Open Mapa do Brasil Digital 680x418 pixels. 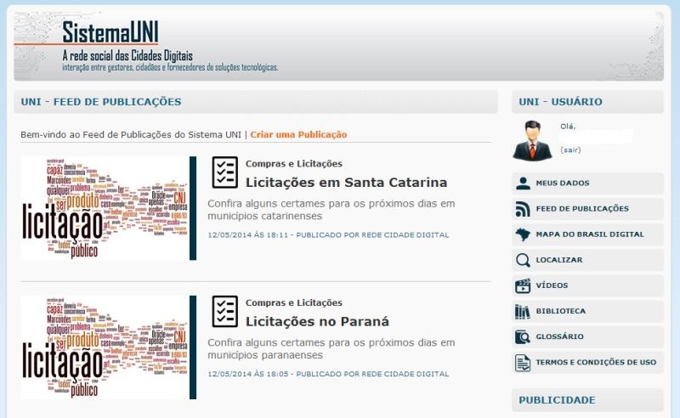[x=587, y=234]
